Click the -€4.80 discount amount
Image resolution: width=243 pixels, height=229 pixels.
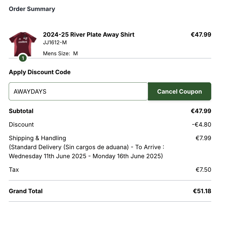[x=201, y=125]
